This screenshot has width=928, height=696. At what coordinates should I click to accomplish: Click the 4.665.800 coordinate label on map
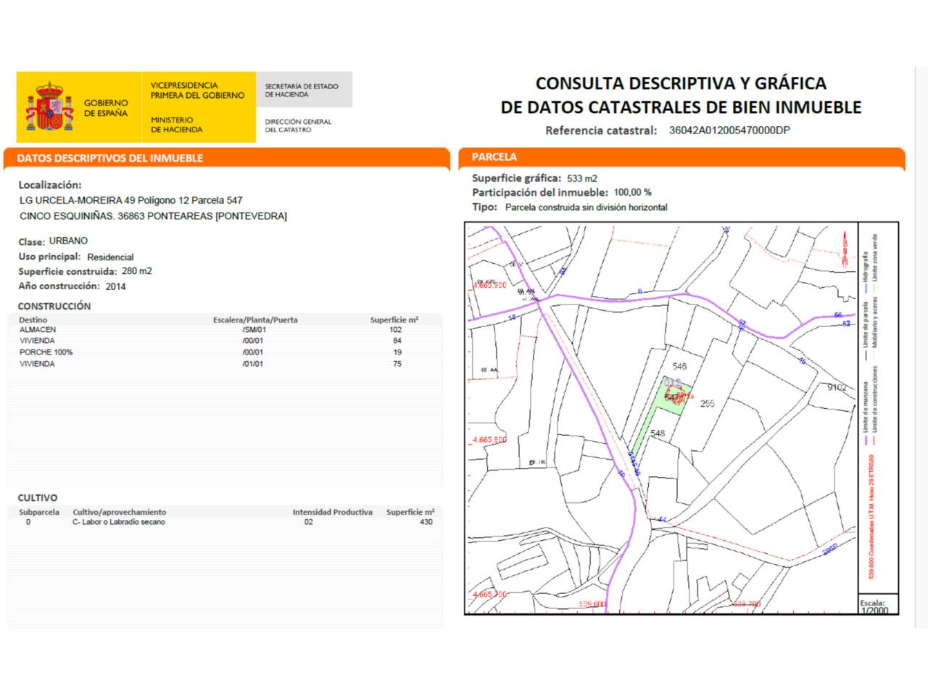point(489,440)
